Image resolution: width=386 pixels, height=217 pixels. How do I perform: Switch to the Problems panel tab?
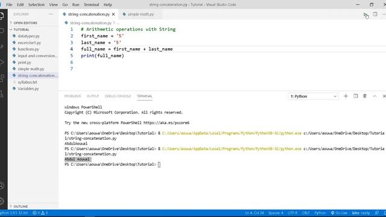pos(72,96)
